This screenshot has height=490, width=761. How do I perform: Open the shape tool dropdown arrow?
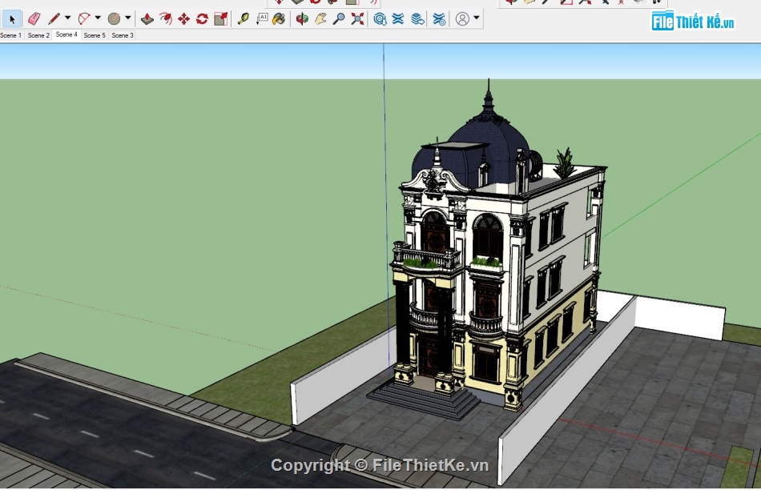127,18
